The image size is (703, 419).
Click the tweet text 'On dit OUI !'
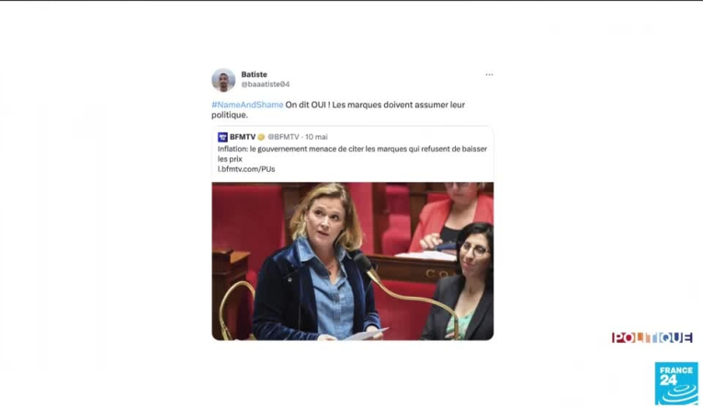(308, 105)
